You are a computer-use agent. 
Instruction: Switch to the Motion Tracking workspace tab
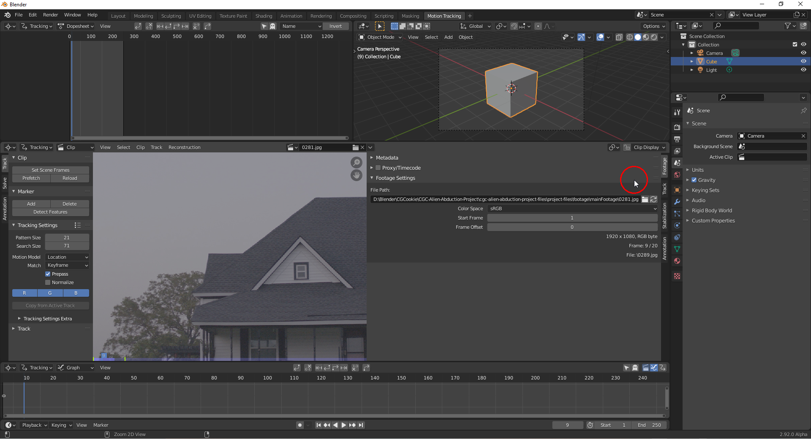pos(444,16)
